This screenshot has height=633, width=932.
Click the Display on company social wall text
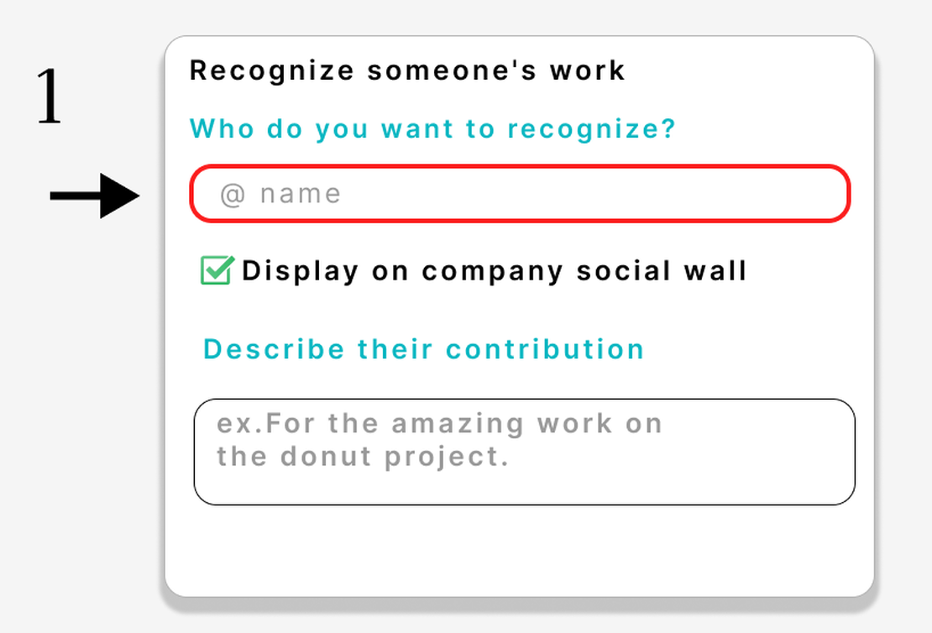pyautogui.click(x=495, y=270)
